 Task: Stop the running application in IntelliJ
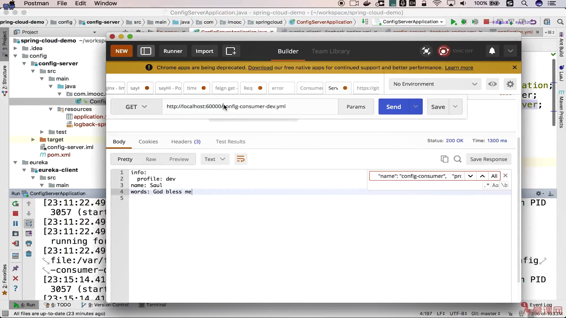tap(16, 213)
